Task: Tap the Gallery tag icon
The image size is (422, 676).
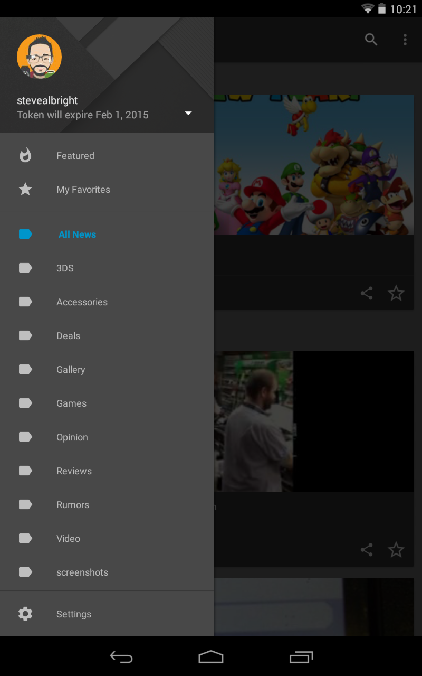Action: [x=25, y=369]
